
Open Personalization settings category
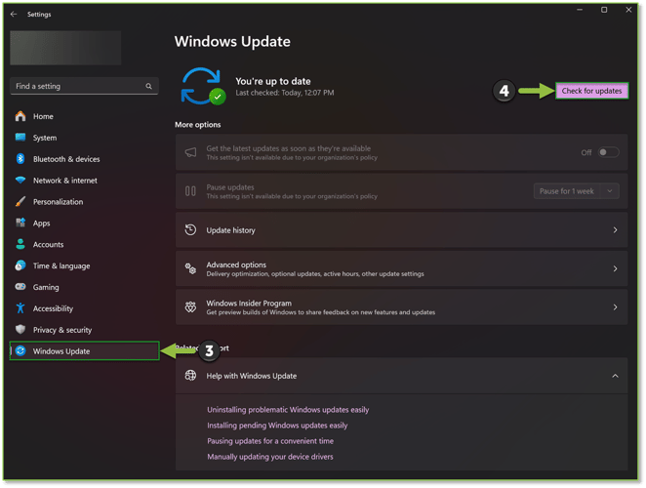click(58, 202)
